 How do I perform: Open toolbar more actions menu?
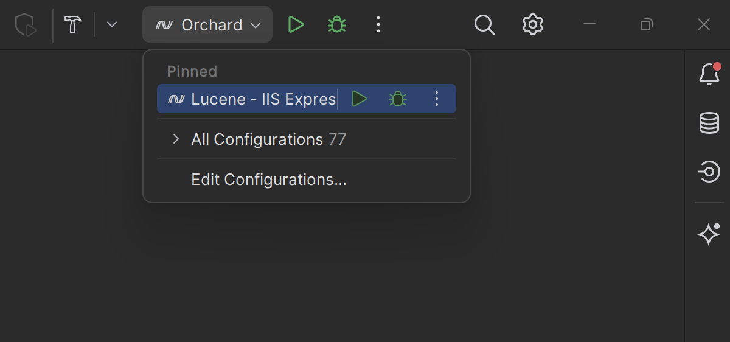pyautogui.click(x=378, y=25)
